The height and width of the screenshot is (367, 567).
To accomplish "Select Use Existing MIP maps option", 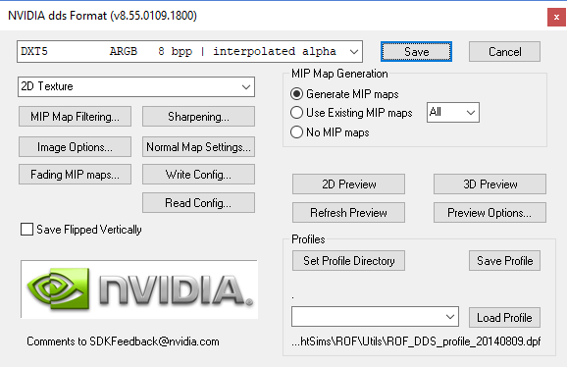I will click(296, 113).
